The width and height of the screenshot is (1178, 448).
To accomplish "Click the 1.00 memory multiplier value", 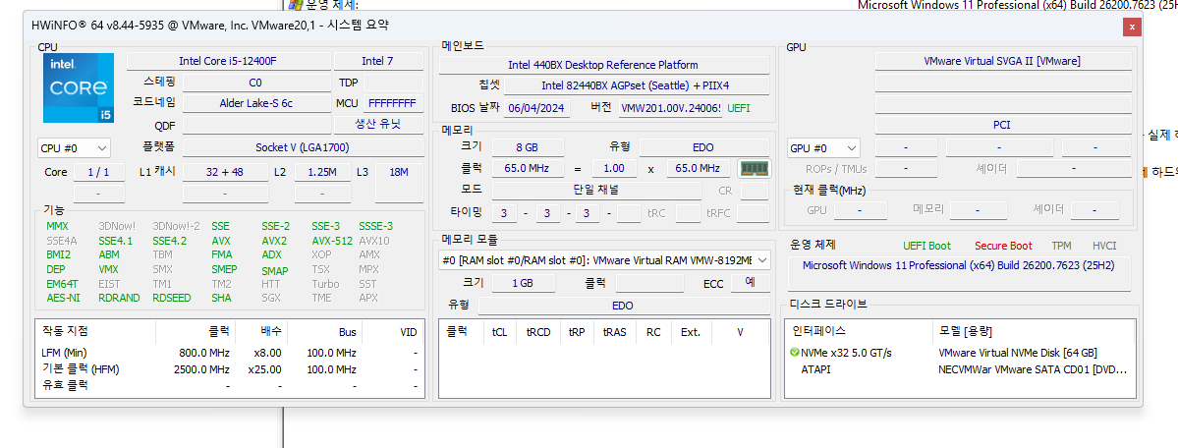I will pyautogui.click(x=614, y=168).
